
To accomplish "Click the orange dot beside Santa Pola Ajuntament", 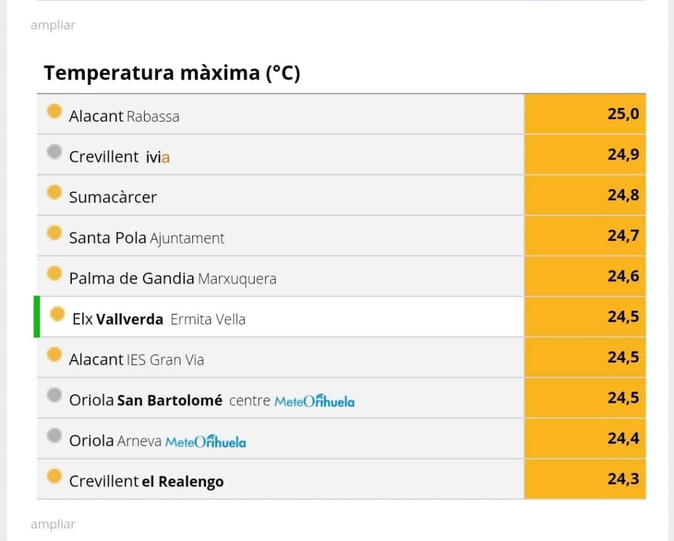I will [54, 232].
